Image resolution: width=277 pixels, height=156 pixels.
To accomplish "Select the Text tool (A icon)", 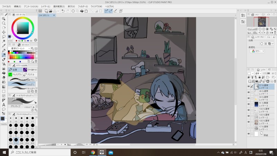I will click(x=3, y=105).
